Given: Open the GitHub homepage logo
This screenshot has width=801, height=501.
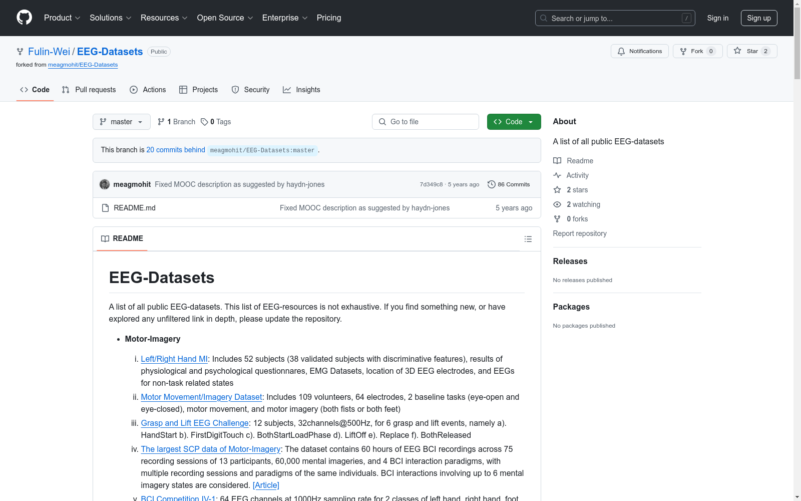Looking at the screenshot, I should pos(24,18).
